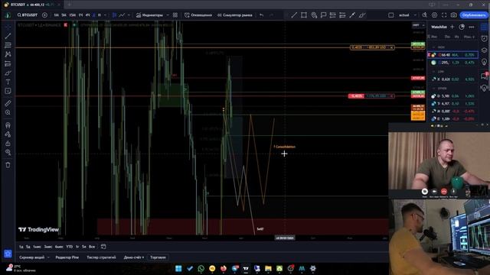Toggle fullscreen mode icon
The height and width of the screenshot is (275, 490).
click(x=444, y=15)
